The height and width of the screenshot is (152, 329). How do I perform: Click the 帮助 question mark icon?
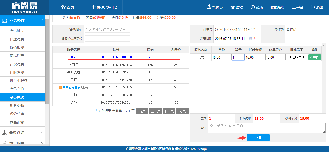253,7
